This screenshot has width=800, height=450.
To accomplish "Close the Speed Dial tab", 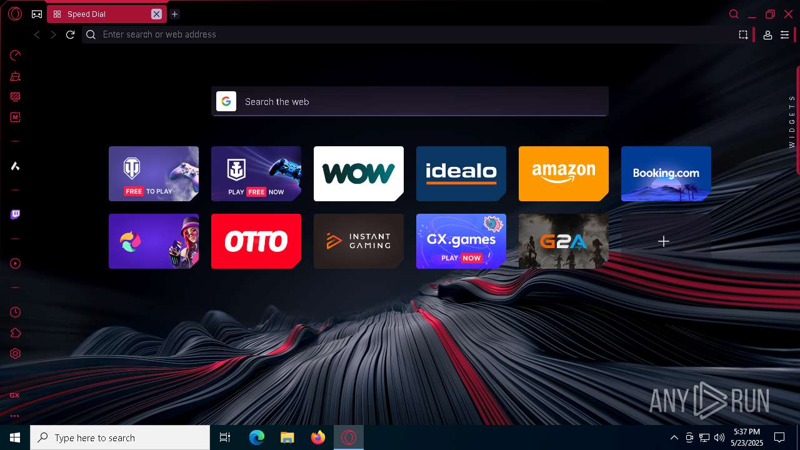I will pos(156,14).
